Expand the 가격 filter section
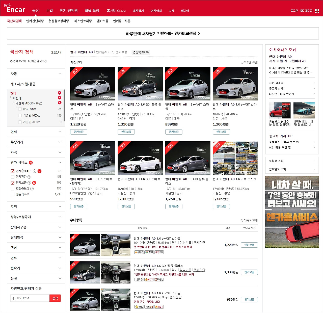This screenshot has width=323, height=313. (36, 152)
